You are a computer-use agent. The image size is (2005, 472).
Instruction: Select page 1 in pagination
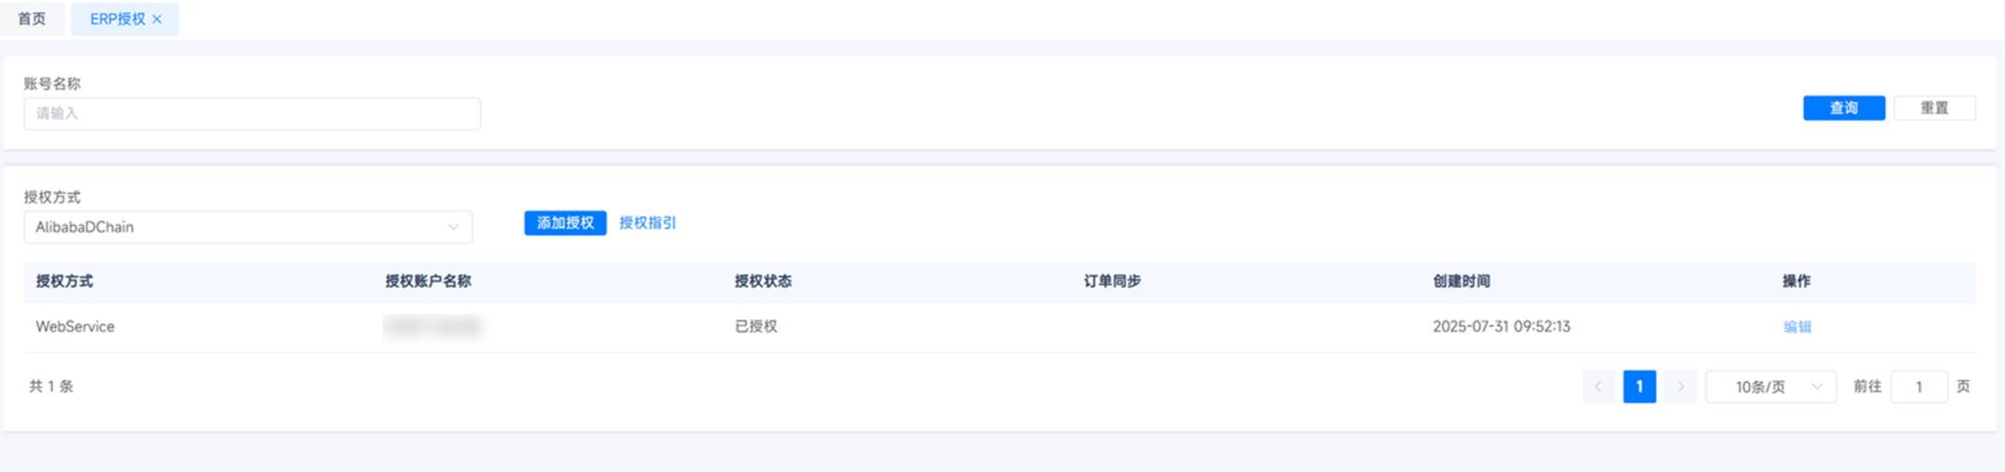pyautogui.click(x=1639, y=387)
